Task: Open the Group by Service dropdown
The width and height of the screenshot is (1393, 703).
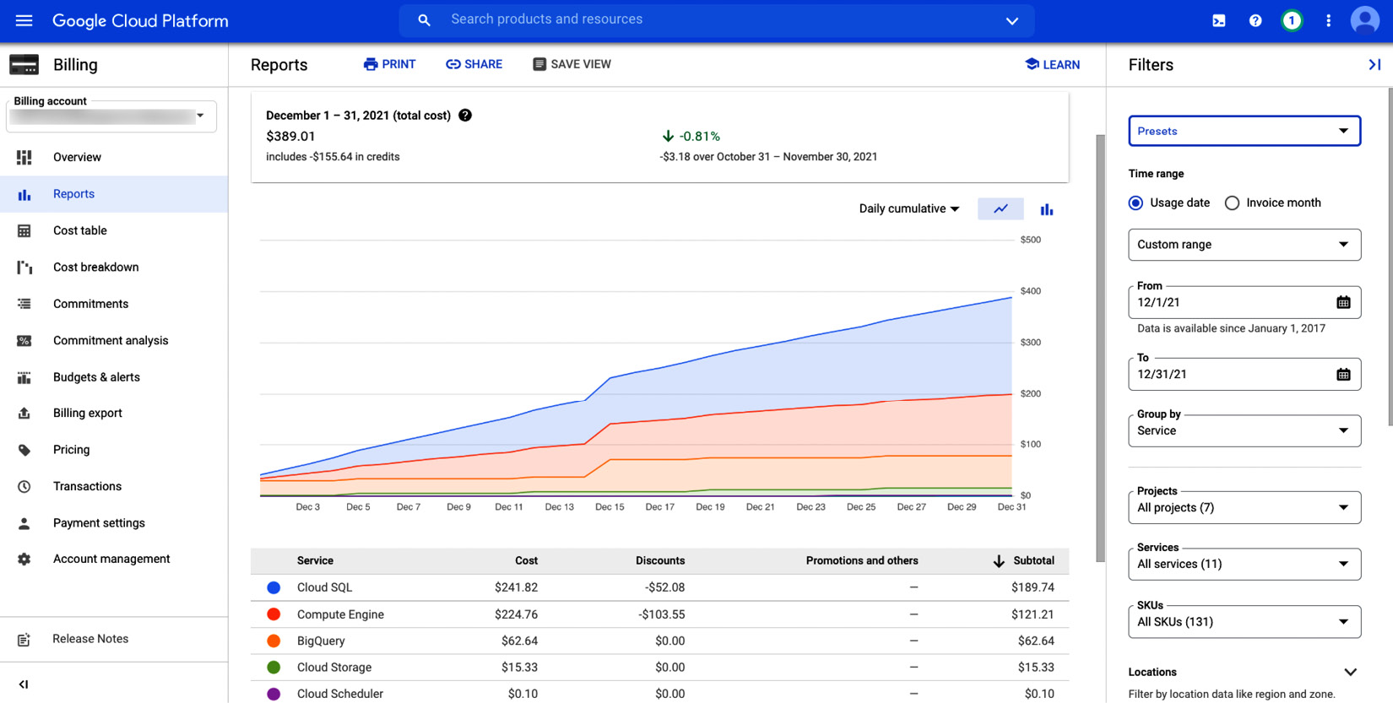Action: coord(1244,430)
